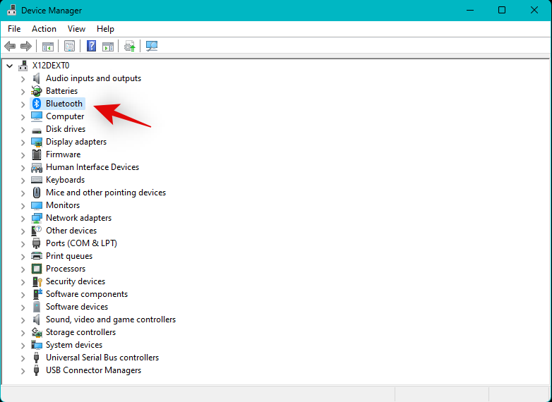This screenshot has height=402, width=552.
Task: Select the Print queues label
Action: coord(69,256)
